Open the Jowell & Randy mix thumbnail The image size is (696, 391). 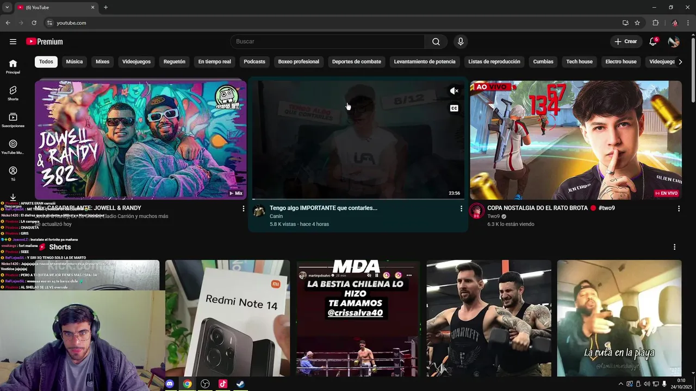[x=141, y=140]
